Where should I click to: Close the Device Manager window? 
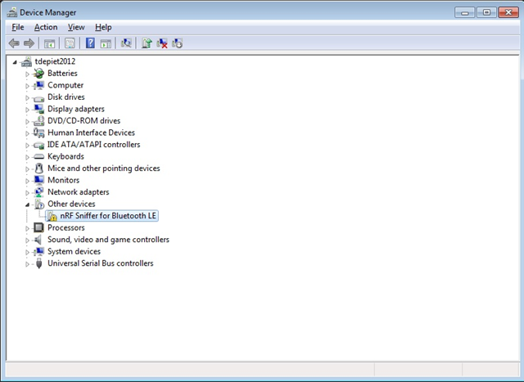(508, 13)
